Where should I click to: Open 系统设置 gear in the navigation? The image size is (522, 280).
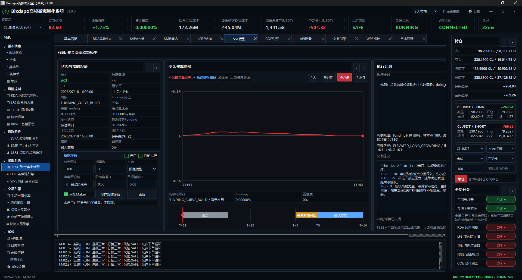point(16,267)
